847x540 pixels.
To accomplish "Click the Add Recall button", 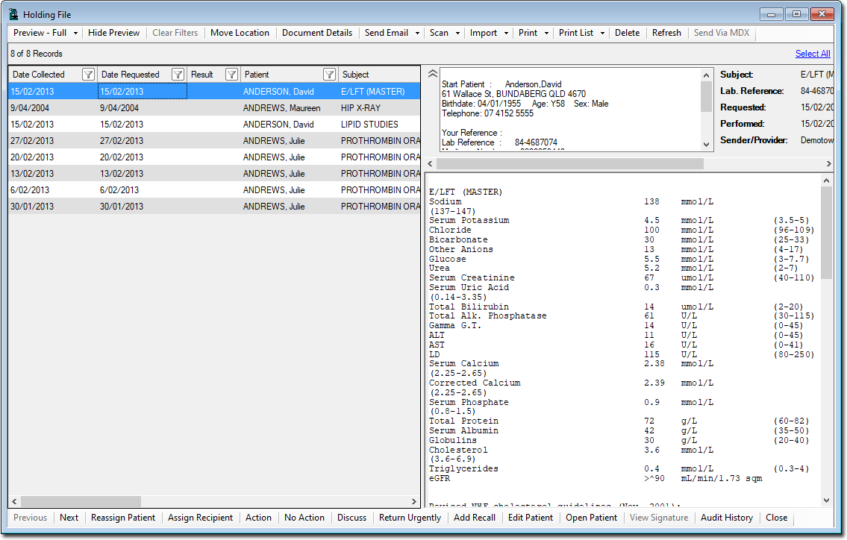I will [475, 518].
